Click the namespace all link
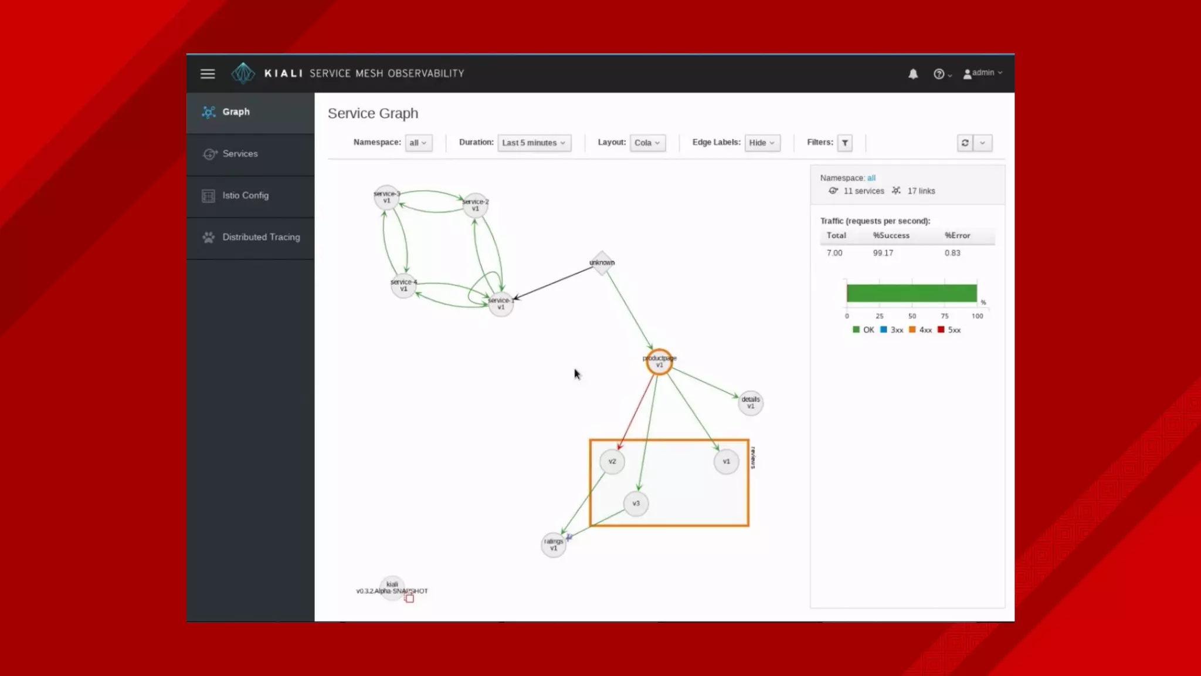 (871, 178)
